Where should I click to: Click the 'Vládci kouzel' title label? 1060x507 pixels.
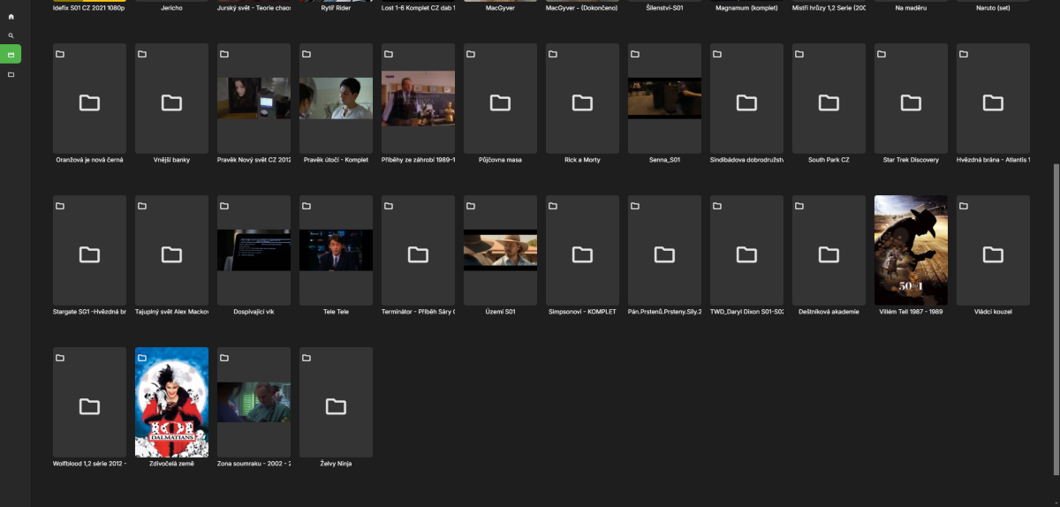tap(993, 312)
